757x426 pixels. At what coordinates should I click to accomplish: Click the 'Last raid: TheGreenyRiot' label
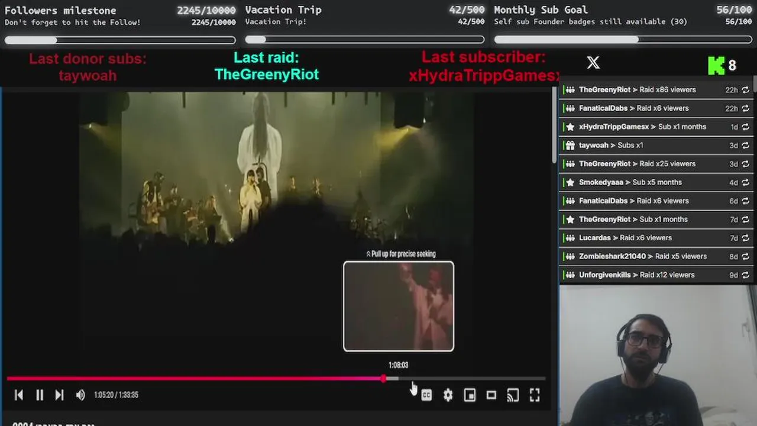click(267, 66)
